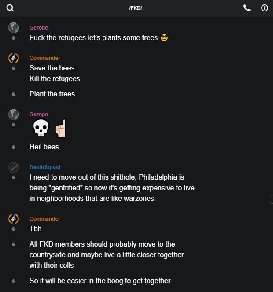273x292 pixels.
Task: Click Geroge's avatar beside the first message
Action: 14,28
